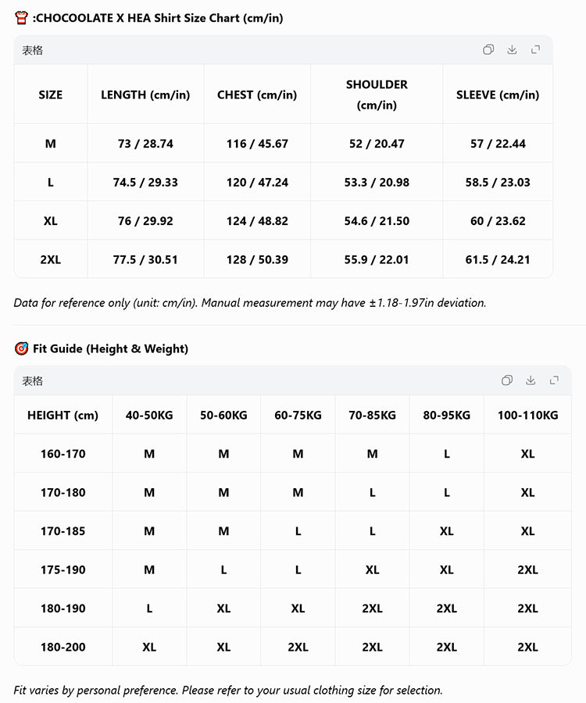The height and width of the screenshot is (703, 586).
Task: Select the 2XL size row label
Action: coord(50,259)
